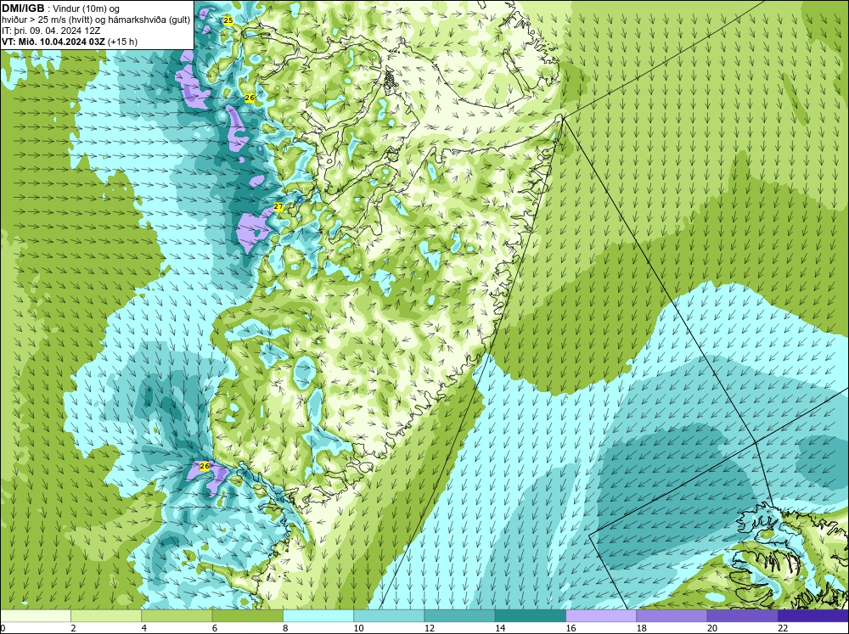This screenshot has width=849, height=634.
Task: Click scale value 2 on the legend
Action: coord(73,628)
